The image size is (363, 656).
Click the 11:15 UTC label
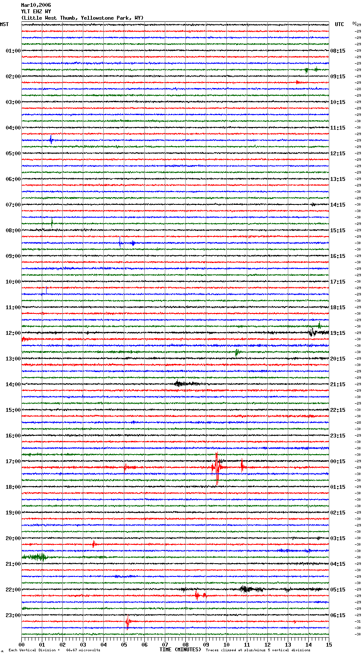338,128
